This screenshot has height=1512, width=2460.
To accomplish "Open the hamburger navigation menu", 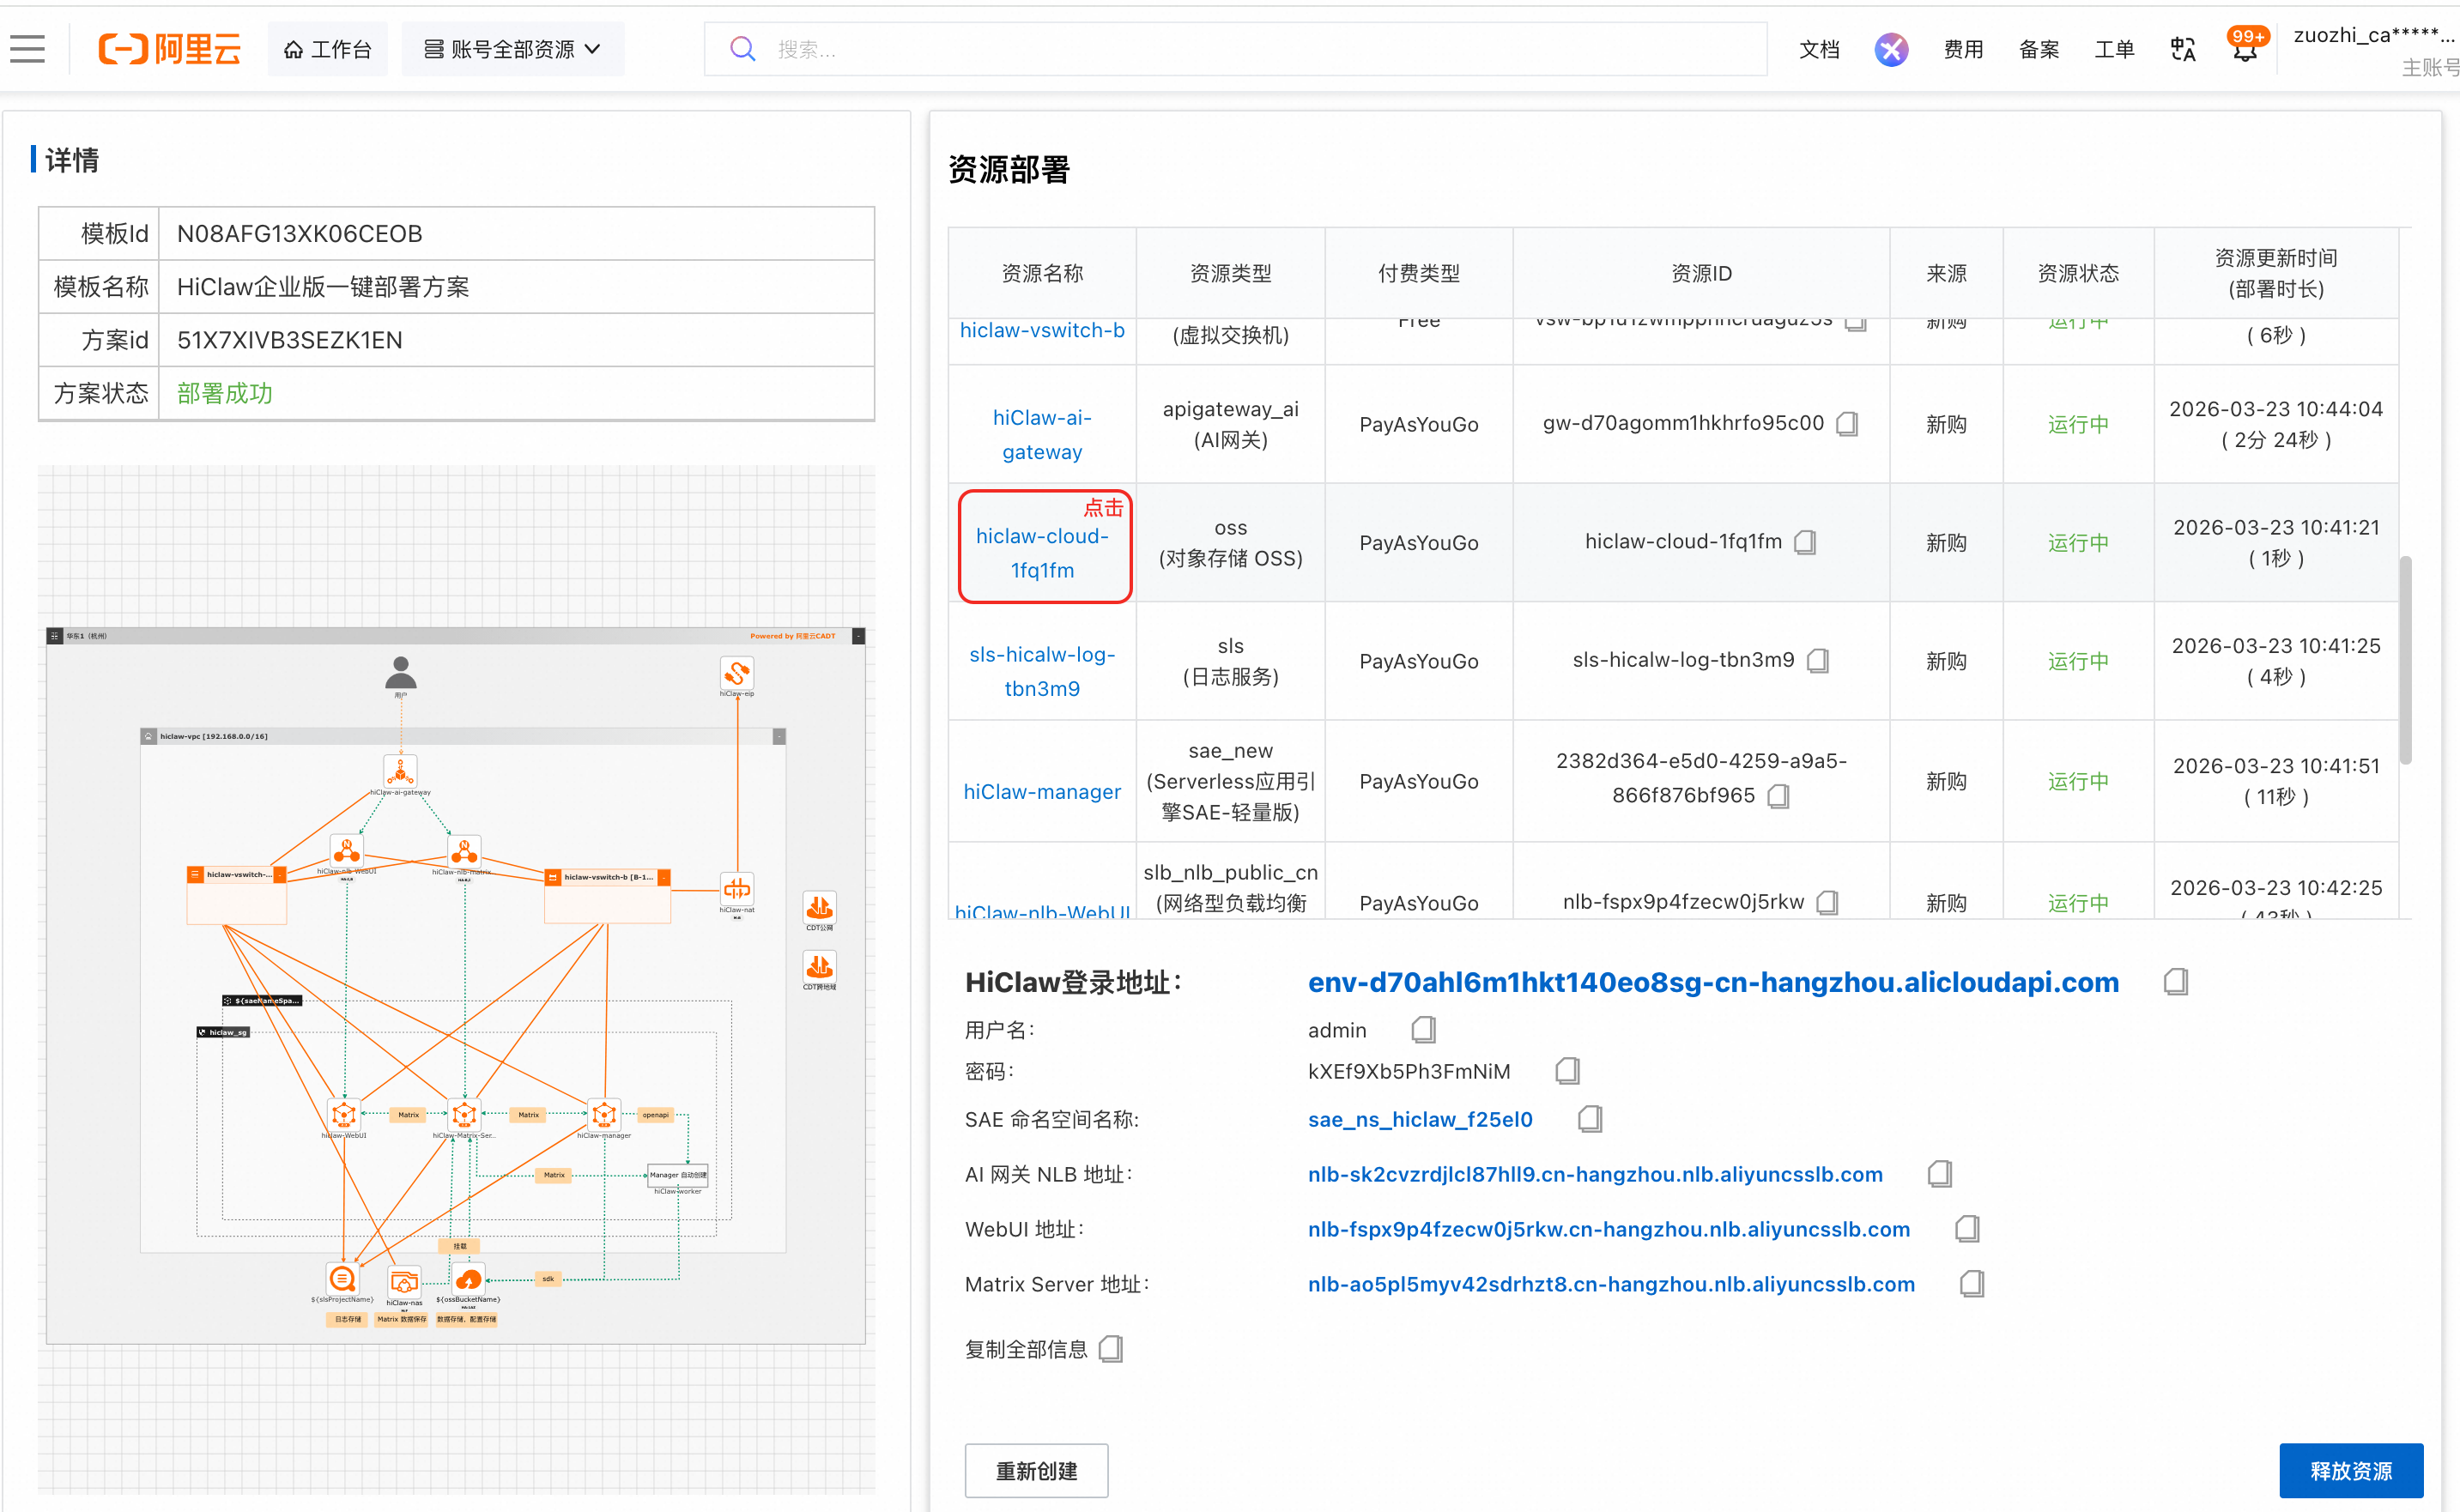I will coord(27,48).
